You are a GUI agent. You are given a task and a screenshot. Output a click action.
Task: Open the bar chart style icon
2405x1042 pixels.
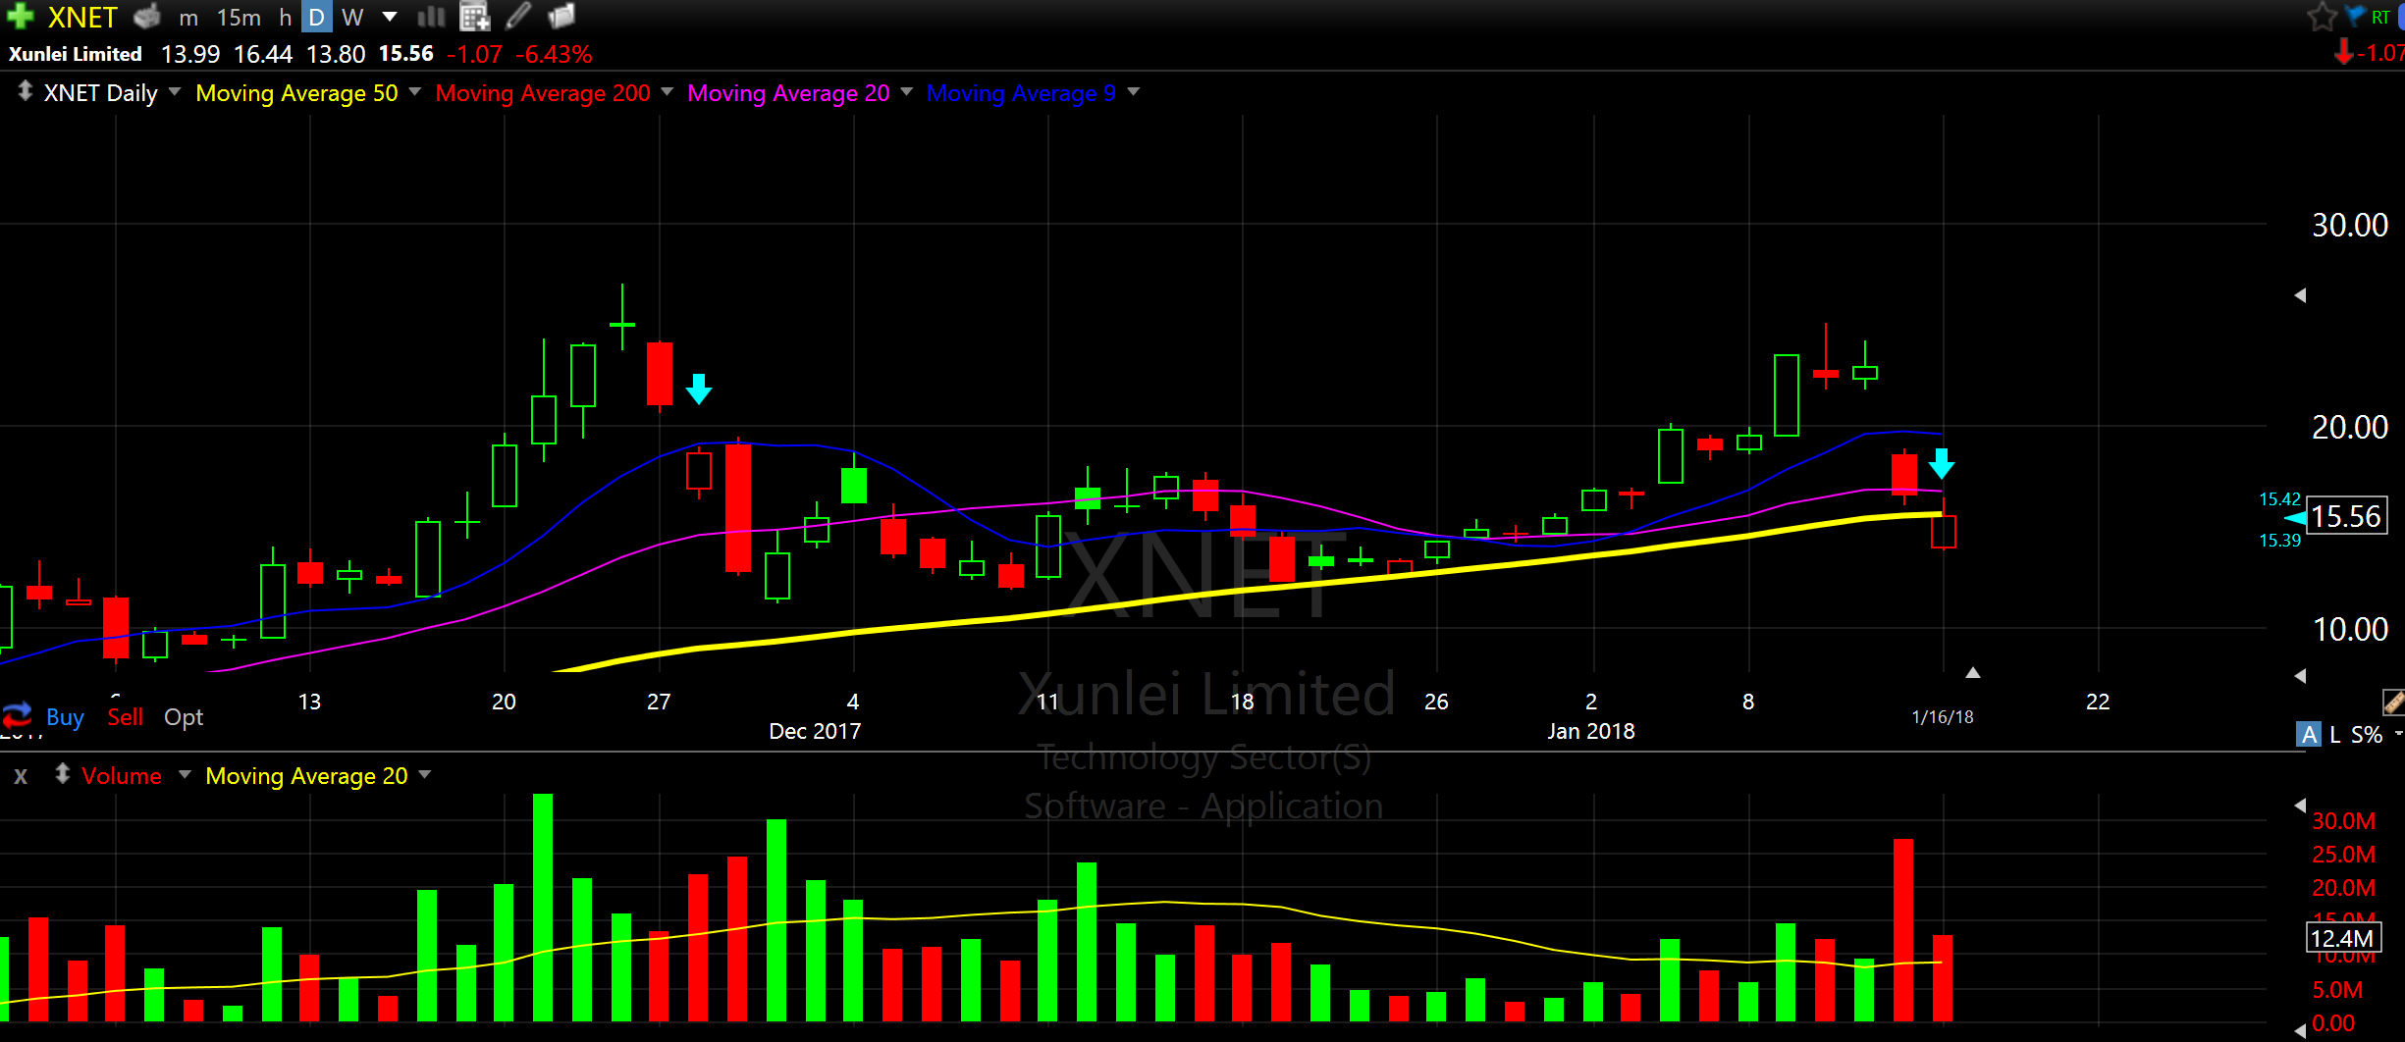[x=431, y=17]
